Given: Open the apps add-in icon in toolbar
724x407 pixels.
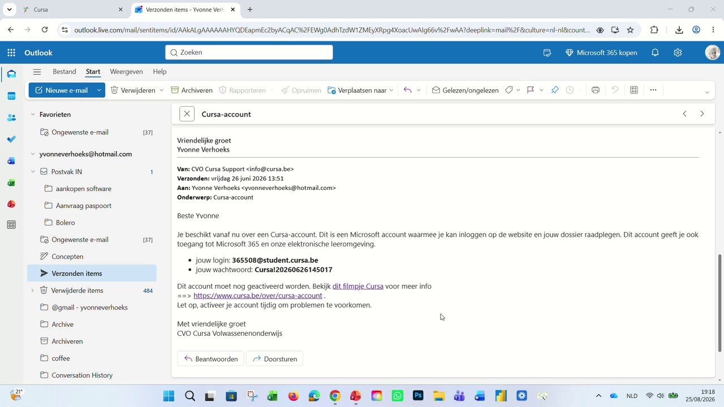Looking at the screenshot, I should pos(634,90).
